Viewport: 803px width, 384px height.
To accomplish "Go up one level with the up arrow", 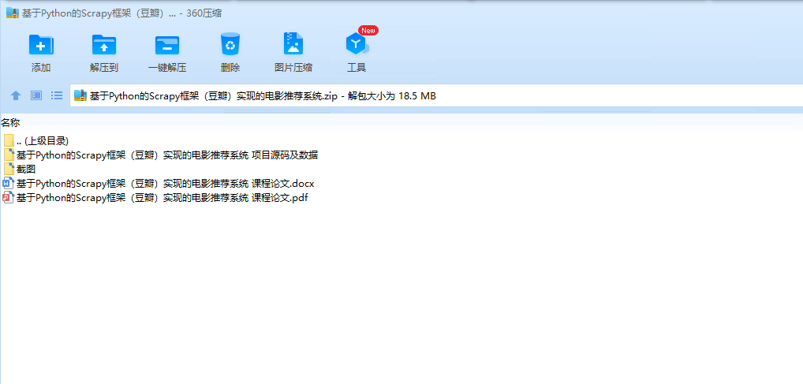I will [x=16, y=95].
